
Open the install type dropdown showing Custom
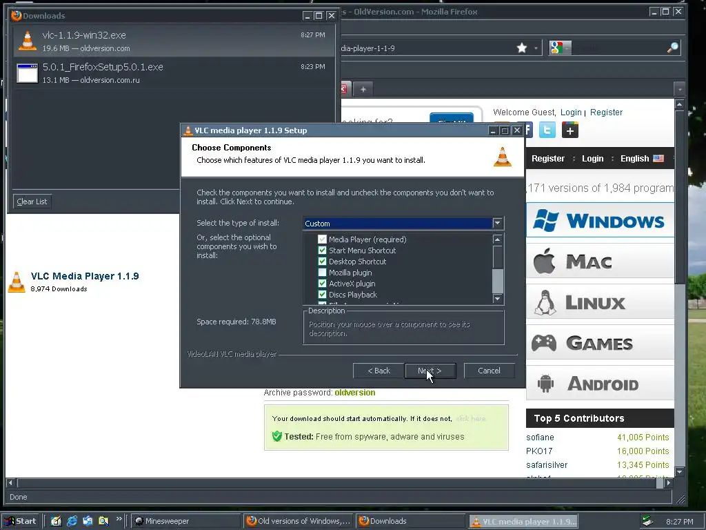tap(403, 223)
